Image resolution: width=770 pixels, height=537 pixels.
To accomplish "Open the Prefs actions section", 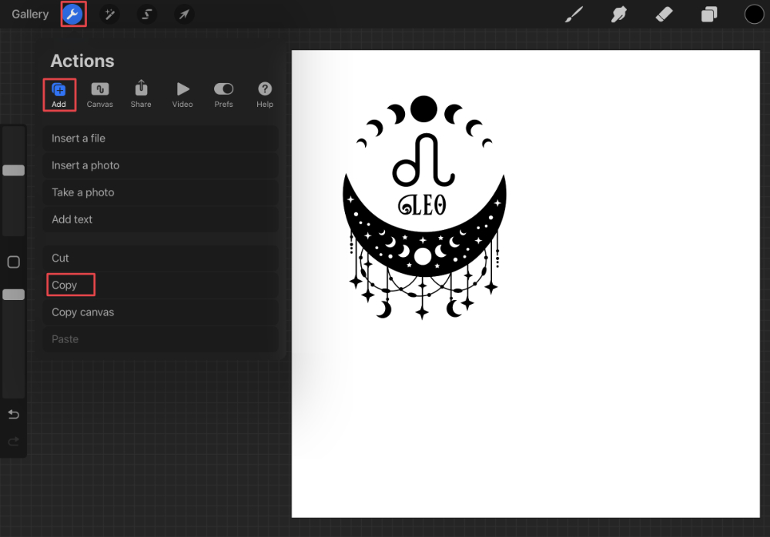I will point(223,94).
